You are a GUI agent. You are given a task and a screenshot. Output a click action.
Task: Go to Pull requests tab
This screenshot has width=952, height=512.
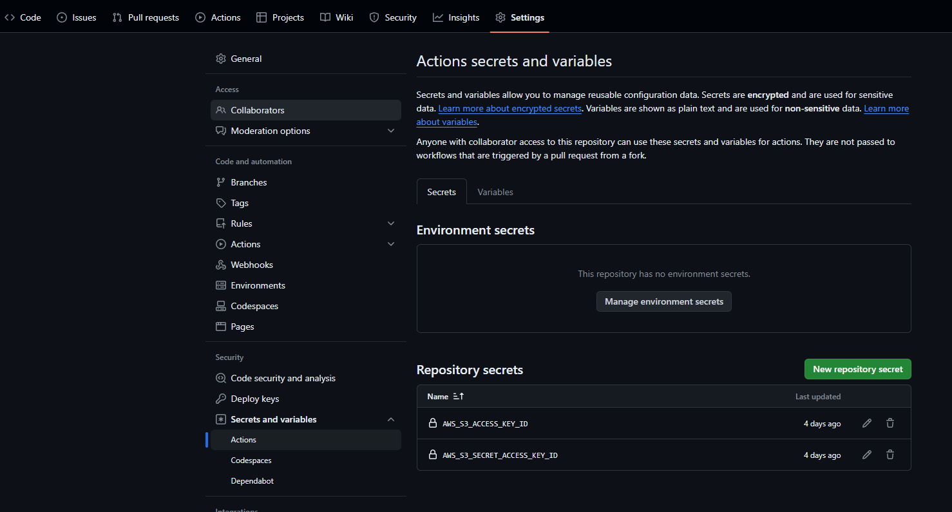146,17
